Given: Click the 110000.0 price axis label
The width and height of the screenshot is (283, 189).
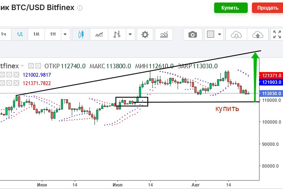Looking at the screenshot, I should (x=271, y=100).
